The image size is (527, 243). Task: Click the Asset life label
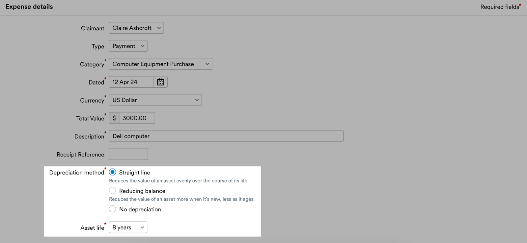pyautogui.click(x=92, y=228)
